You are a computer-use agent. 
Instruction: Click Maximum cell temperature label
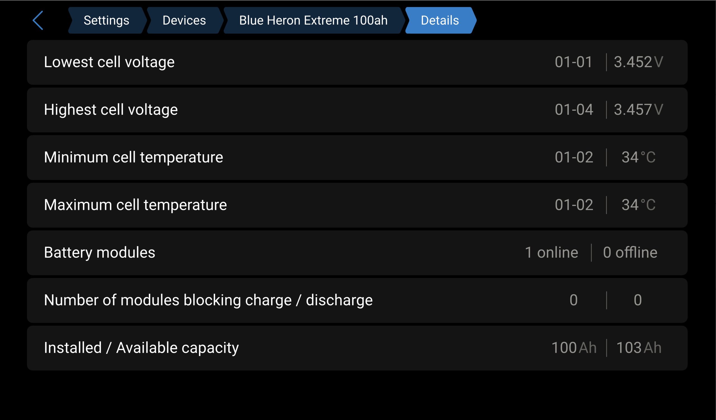tap(135, 205)
